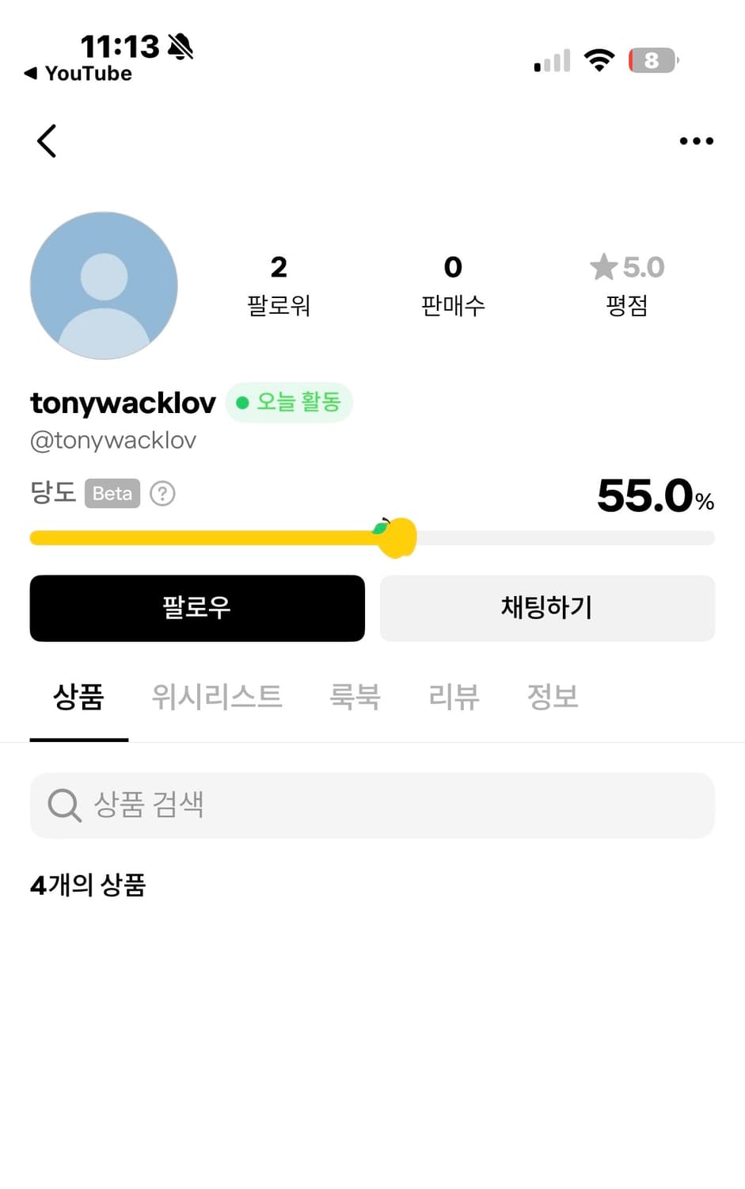Image resolution: width=745 pixels, height=1189 pixels.
Task: Open the default profile avatar picture
Action: point(104,285)
